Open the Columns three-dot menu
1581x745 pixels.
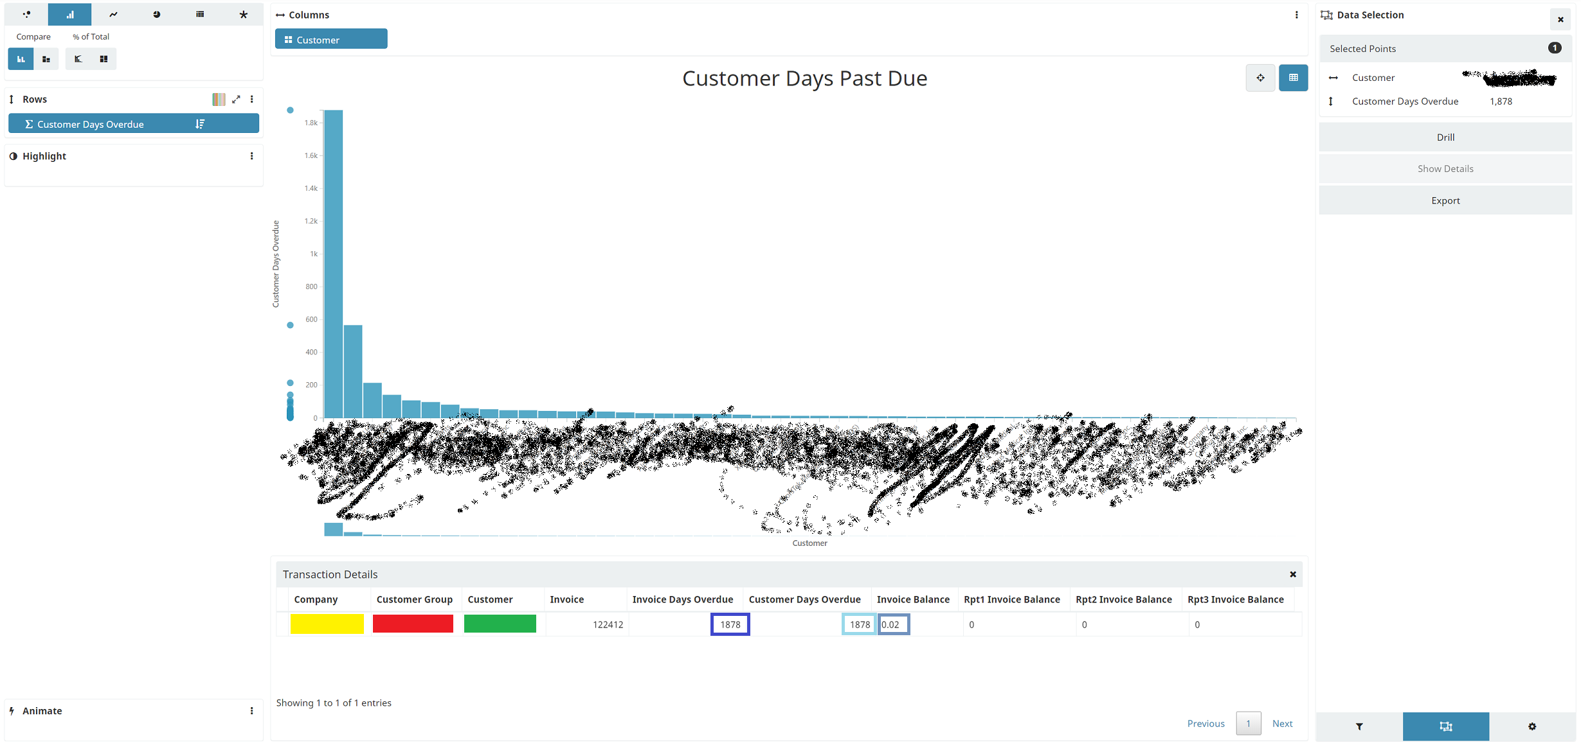[x=1296, y=15]
